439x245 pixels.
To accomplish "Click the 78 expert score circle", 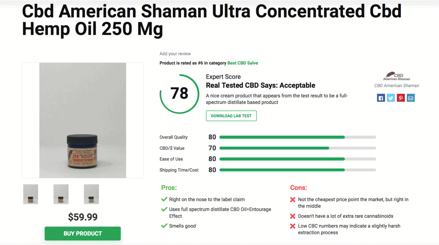I will point(180,94).
